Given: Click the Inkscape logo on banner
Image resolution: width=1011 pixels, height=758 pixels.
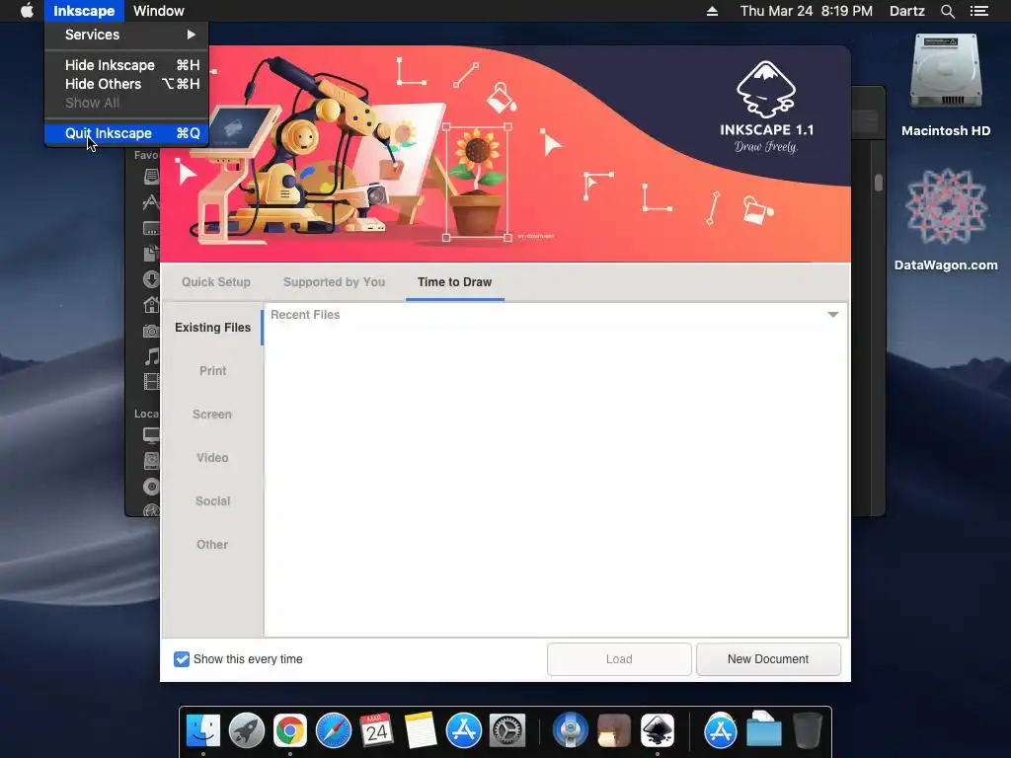Looking at the screenshot, I should (x=766, y=88).
